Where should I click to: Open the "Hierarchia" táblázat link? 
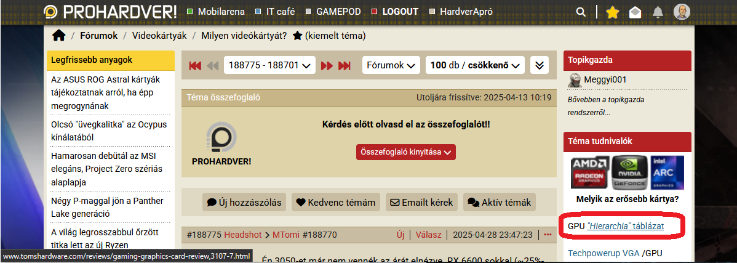pos(625,226)
